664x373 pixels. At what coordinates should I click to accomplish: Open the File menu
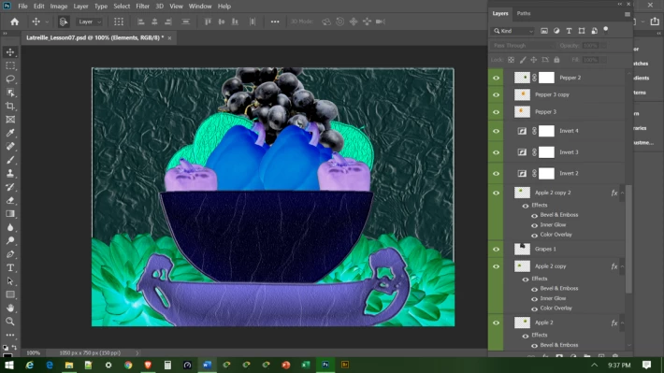tap(22, 7)
